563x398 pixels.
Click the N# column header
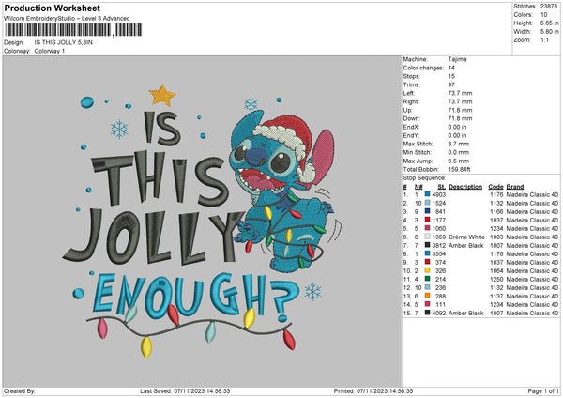[x=418, y=187]
